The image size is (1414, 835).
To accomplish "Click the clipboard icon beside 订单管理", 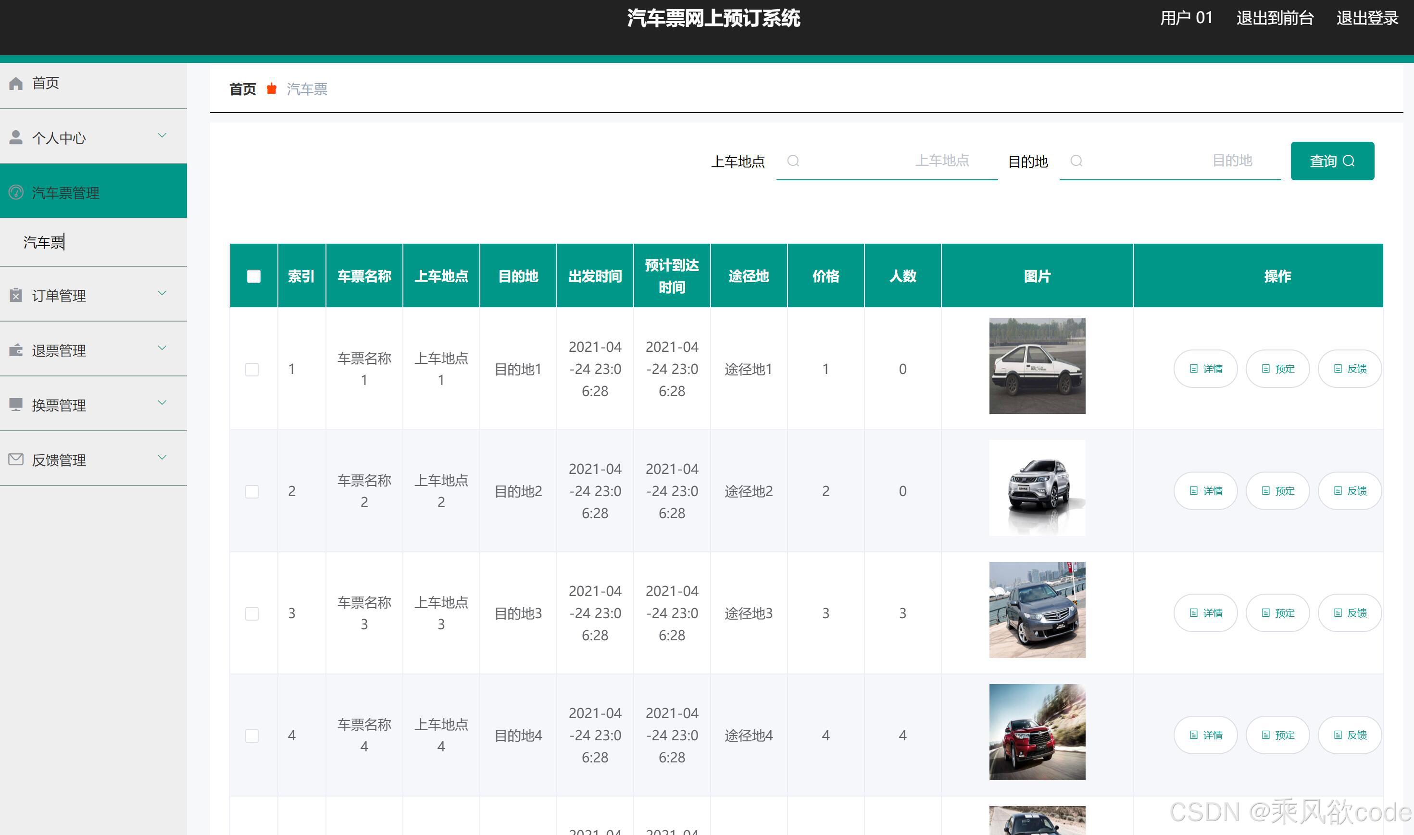I will [16, 296].
